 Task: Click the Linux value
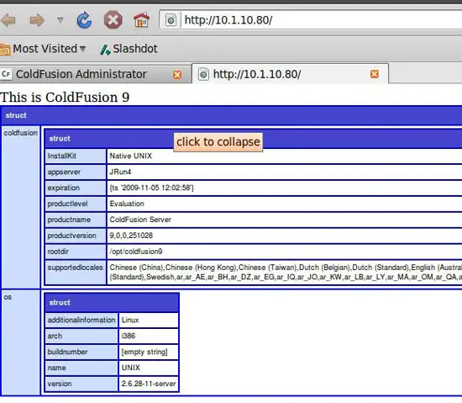[x=130, y=320]
